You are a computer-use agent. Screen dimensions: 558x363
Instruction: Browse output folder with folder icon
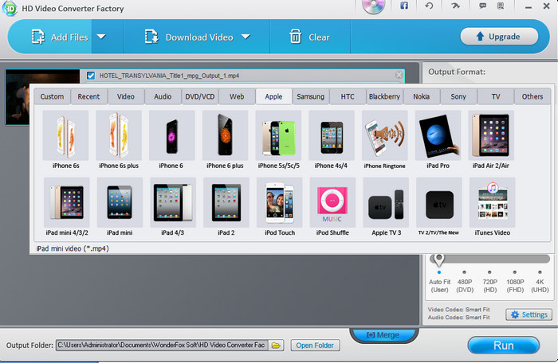pos(276,345)
